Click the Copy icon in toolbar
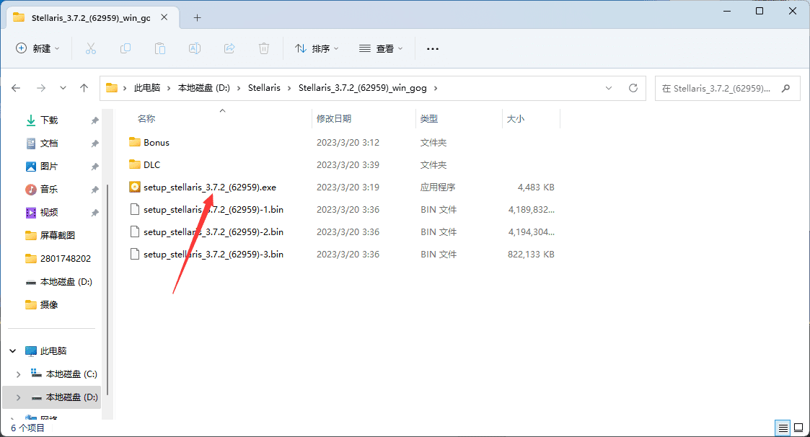This screenshot has width=810, height=437. pos(125,48)
